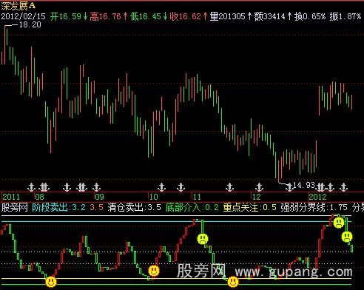Click the turnover rate 换0.65%
The image size is (364, 290).
coord(310,16)
